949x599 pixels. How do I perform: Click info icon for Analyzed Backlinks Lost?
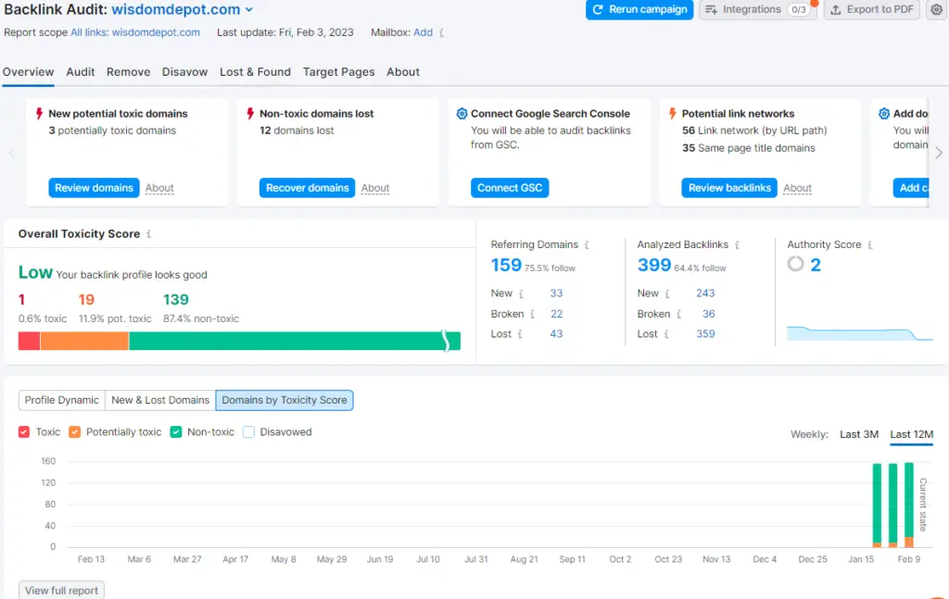(665, 334)
